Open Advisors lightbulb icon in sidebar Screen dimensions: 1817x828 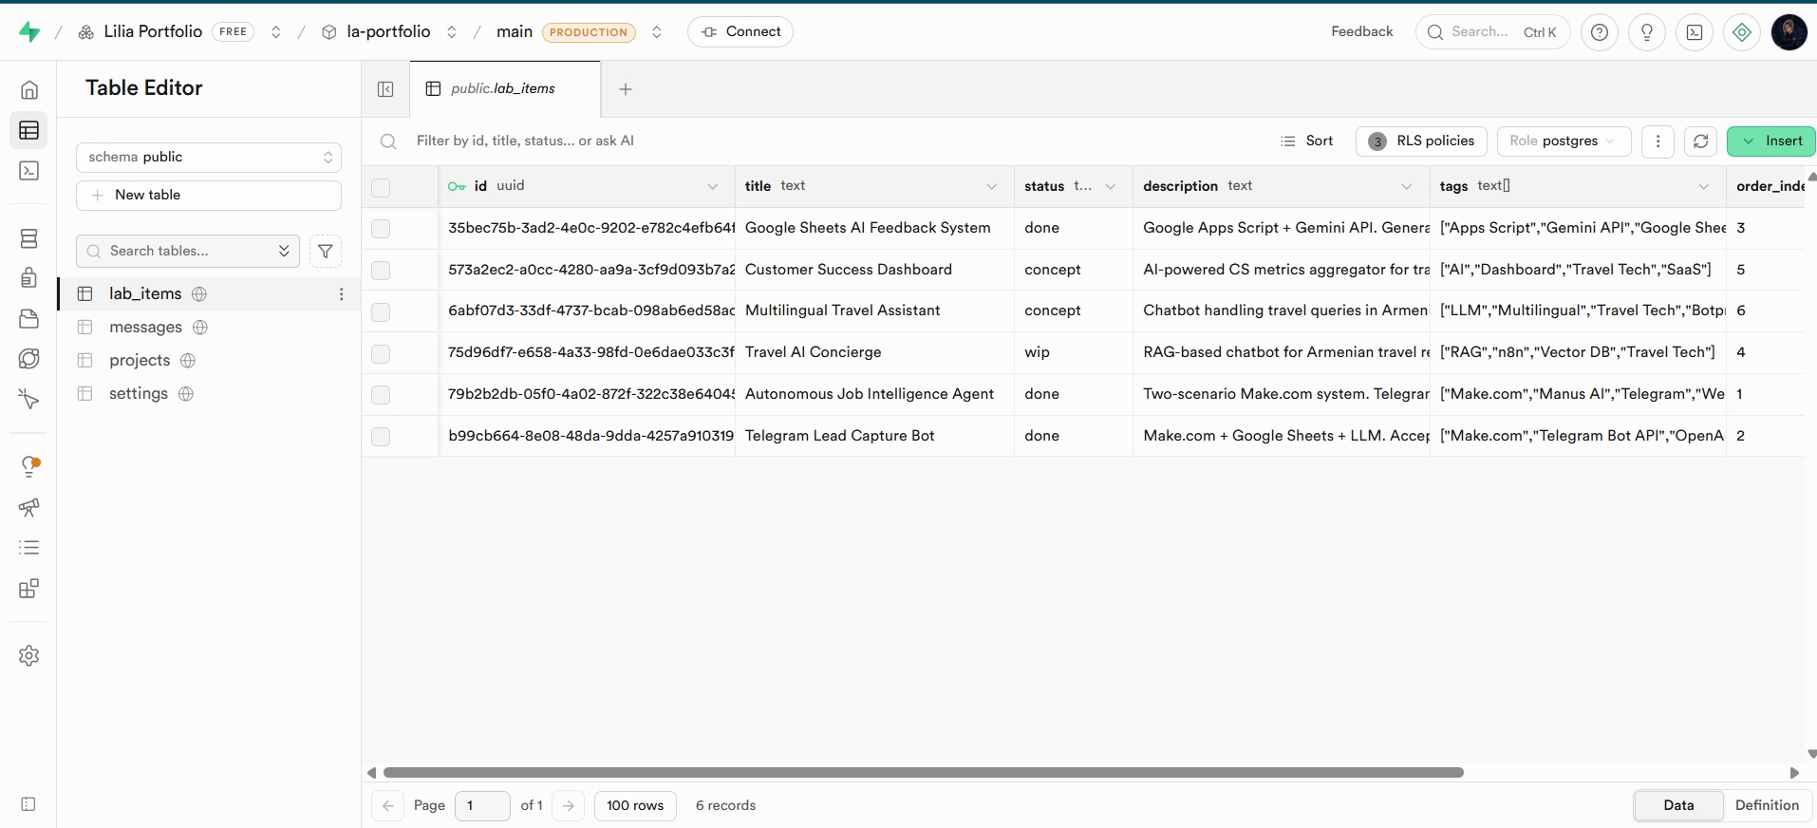pos(29,466)
